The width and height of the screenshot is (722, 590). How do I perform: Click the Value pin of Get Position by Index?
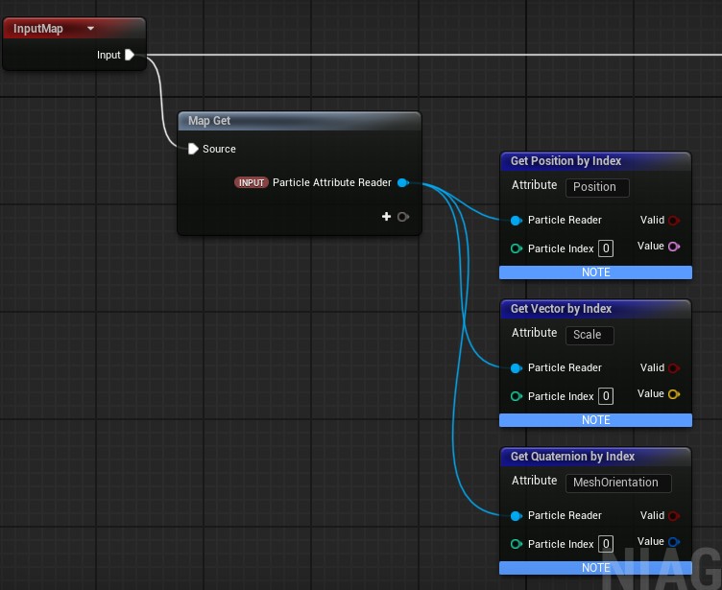click(674, 247)
